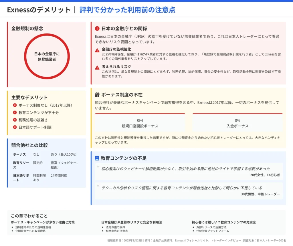
Task: Click the heading 金融規制の懸念
Action: [x=27, y=29]
